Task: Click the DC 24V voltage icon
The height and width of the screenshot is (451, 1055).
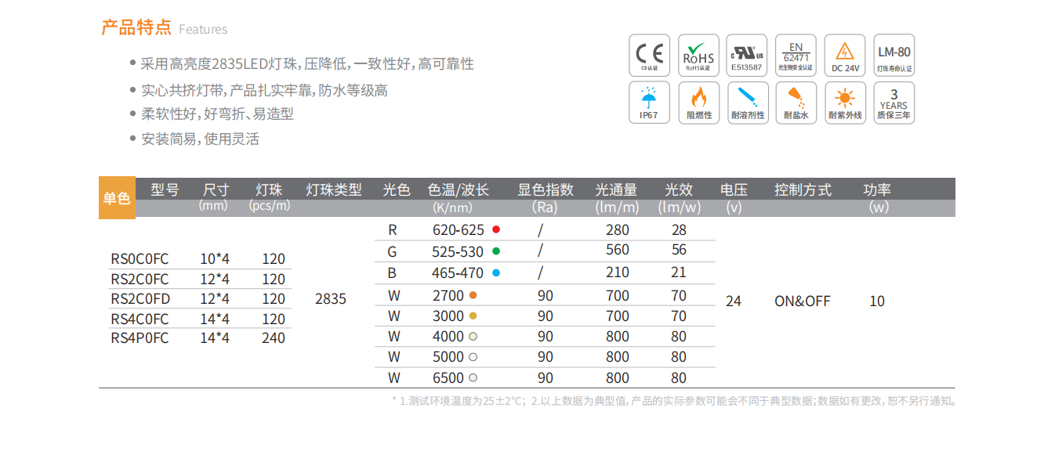Action: coord(845,55)
